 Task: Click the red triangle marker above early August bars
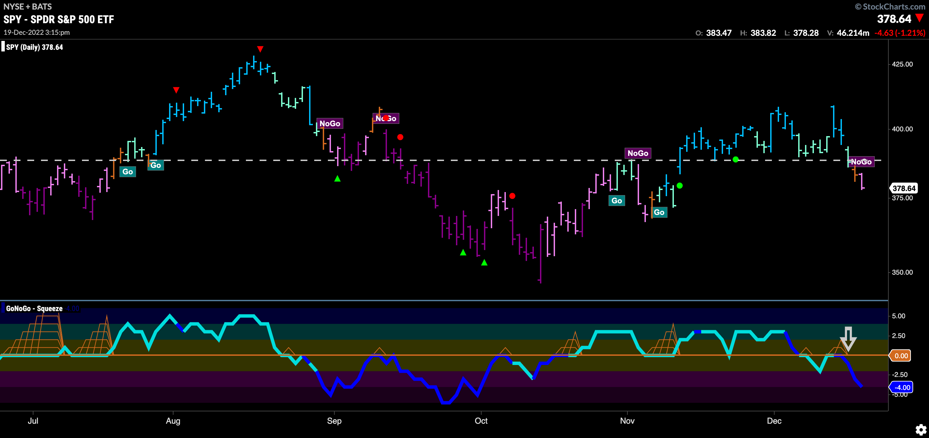(176, 90)
